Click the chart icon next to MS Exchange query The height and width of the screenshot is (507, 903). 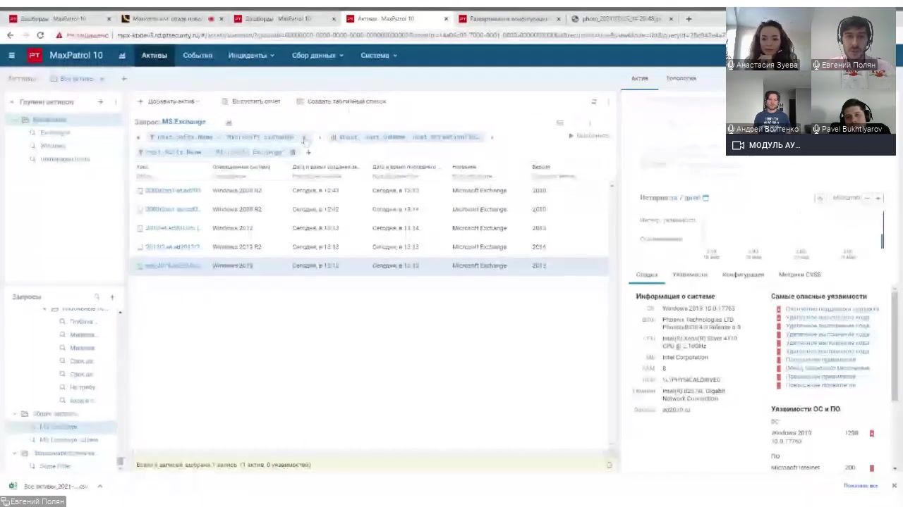coord(228,123)
